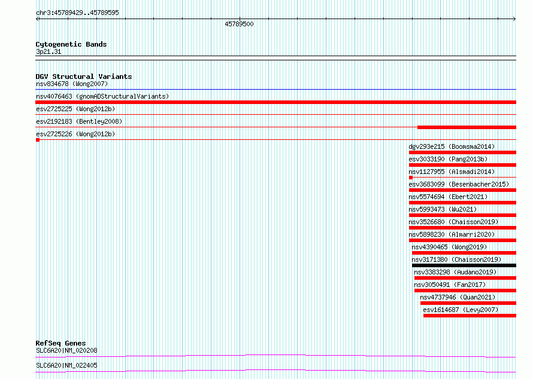Click the SLC6A20|NM_022405 gene label
Viewport: 533px width, 379px height.
66,365
